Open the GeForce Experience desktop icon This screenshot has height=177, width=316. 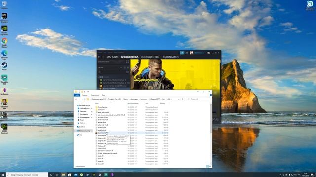click(4, 30)
